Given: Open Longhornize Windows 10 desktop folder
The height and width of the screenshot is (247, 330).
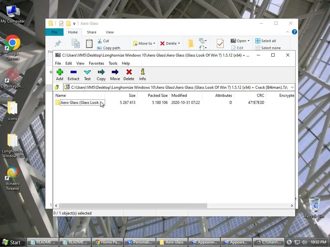Looking at the screenshot, I should pos(13,146).
